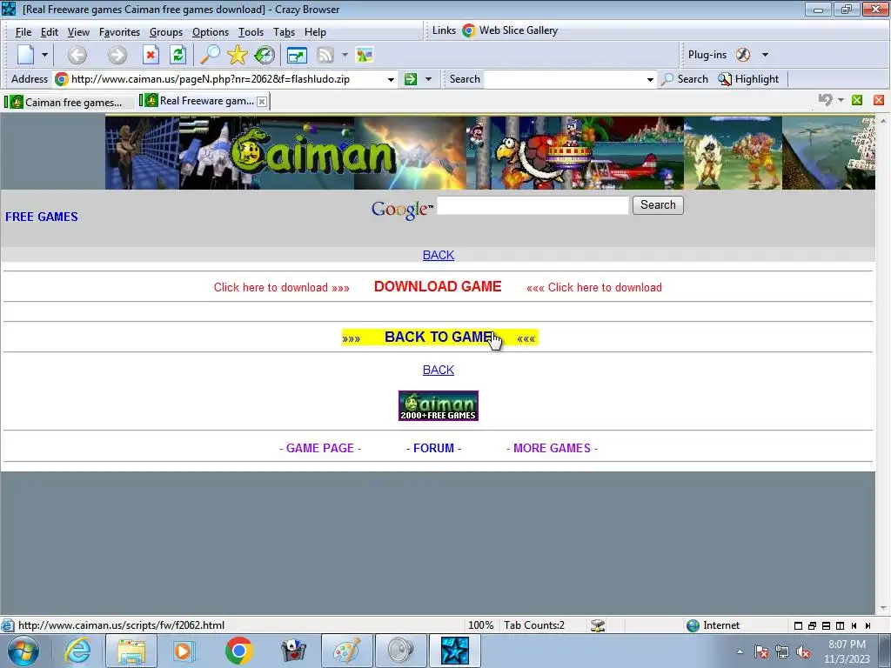Click the red X tab bar icon
This screenshot has width=891, height=668.
[x=879, y=100]
